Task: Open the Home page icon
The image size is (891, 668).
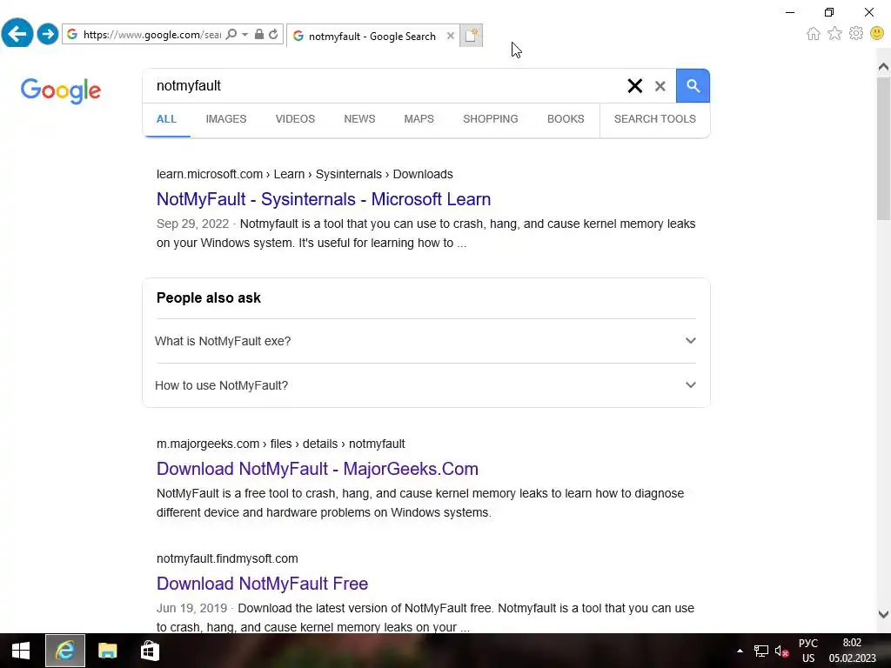Action: point(814,34)
